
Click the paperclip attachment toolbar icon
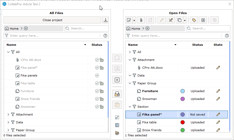(141, 20)
